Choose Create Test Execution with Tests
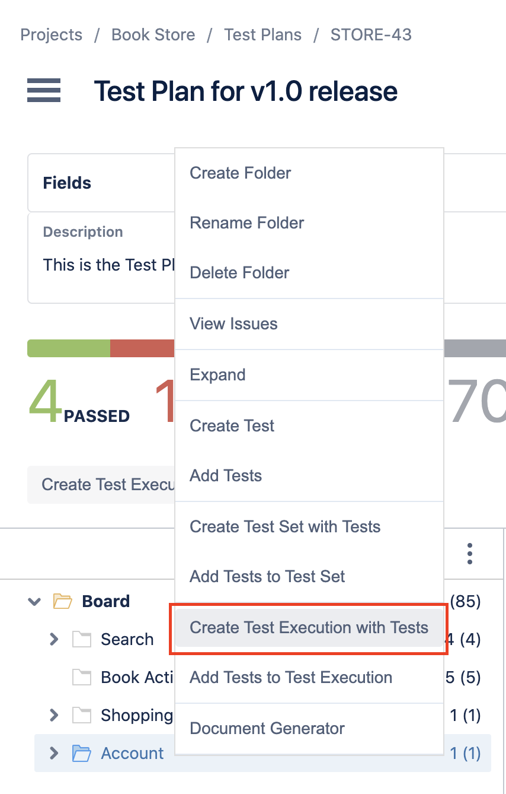The height and width of the screenshot is (794, 506). pos(309,627)
